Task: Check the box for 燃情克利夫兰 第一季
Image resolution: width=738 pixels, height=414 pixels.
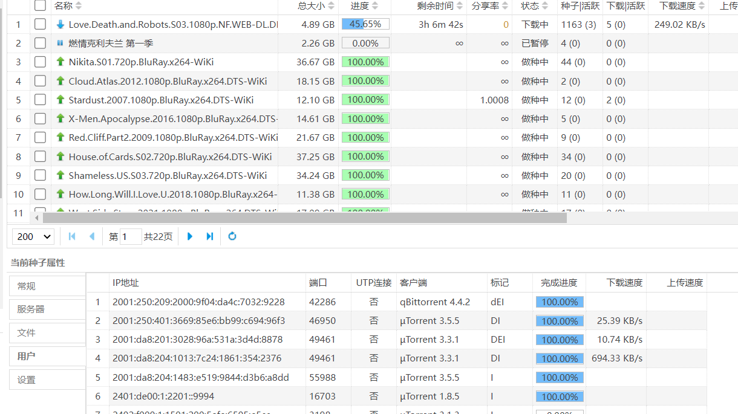Action: click(x=40, y=44)
